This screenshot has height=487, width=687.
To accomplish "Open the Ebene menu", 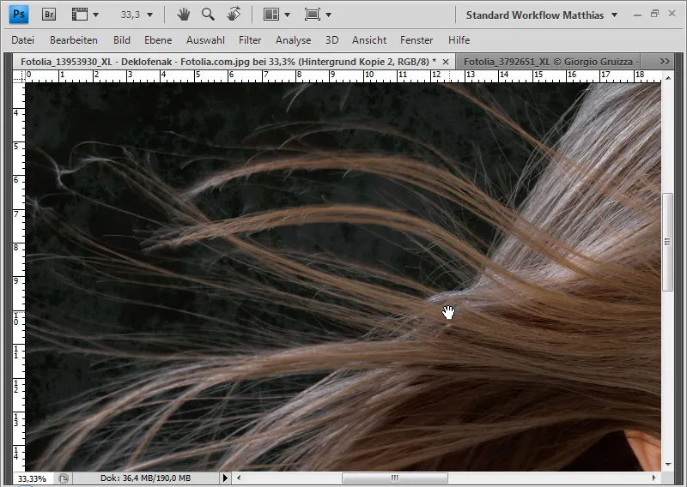I will (158, 40).
